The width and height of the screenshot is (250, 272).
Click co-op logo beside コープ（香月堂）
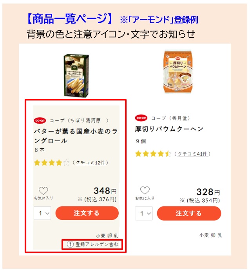pyautogui.click(x=141, y=118)
